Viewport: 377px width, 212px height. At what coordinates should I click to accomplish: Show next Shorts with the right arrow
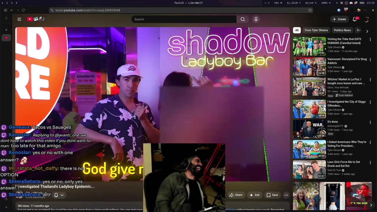[x=371, y=205]
